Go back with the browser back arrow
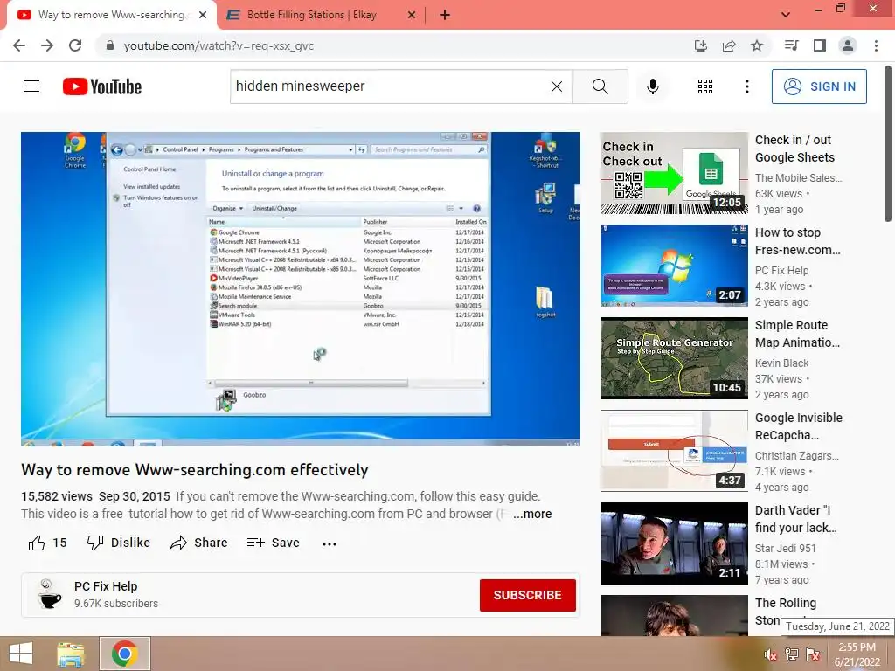 [19, 45]
